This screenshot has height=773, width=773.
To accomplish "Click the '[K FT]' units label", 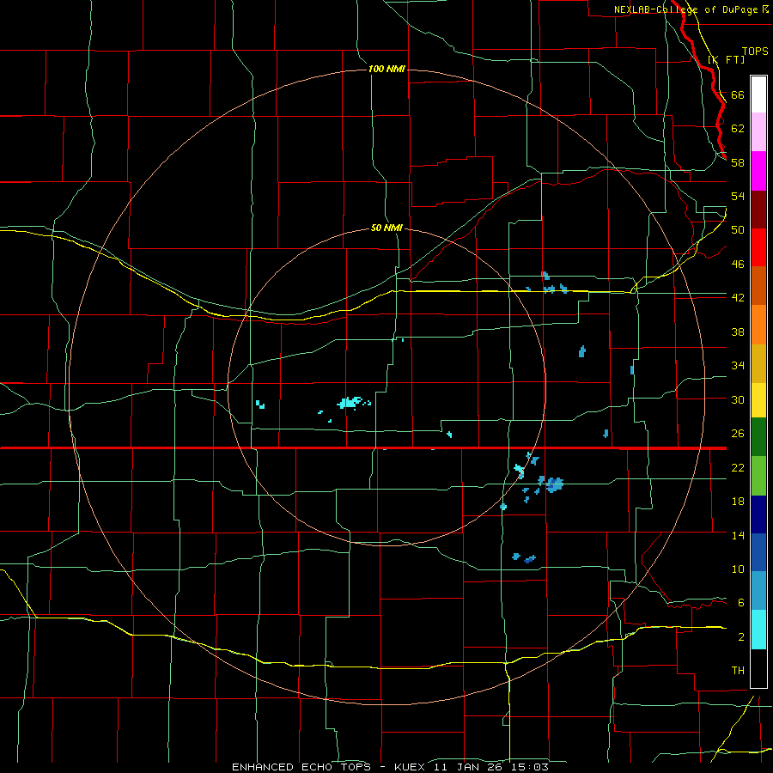I will point(726,59).
